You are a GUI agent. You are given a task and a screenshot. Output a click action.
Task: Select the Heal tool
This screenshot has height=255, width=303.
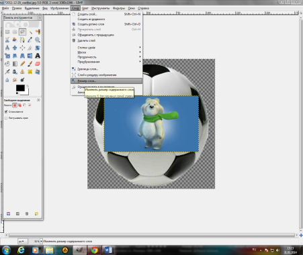(30, 72)
